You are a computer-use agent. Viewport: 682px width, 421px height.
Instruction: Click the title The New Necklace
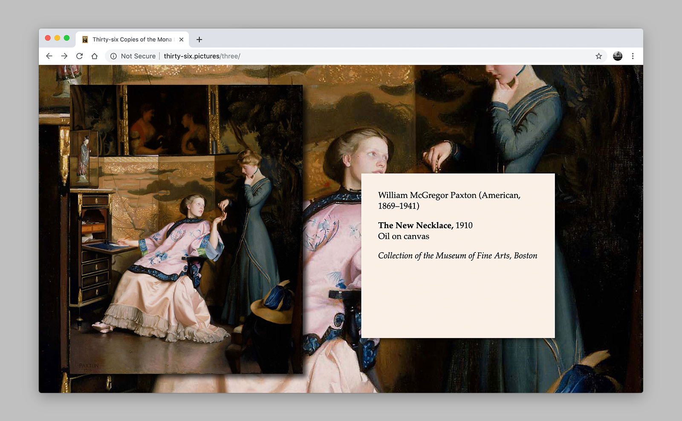[x=415, y=225]
